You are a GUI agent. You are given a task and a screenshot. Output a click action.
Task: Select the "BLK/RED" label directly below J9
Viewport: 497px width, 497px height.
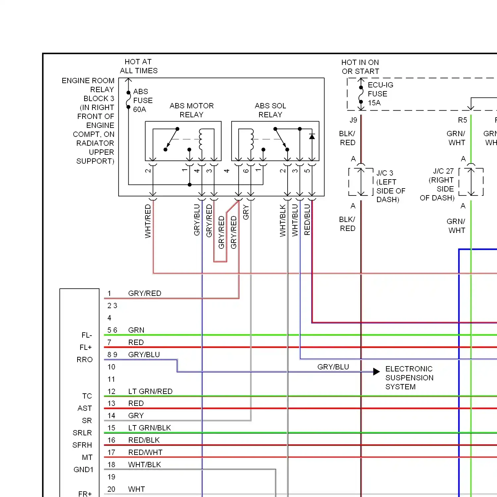347,138
